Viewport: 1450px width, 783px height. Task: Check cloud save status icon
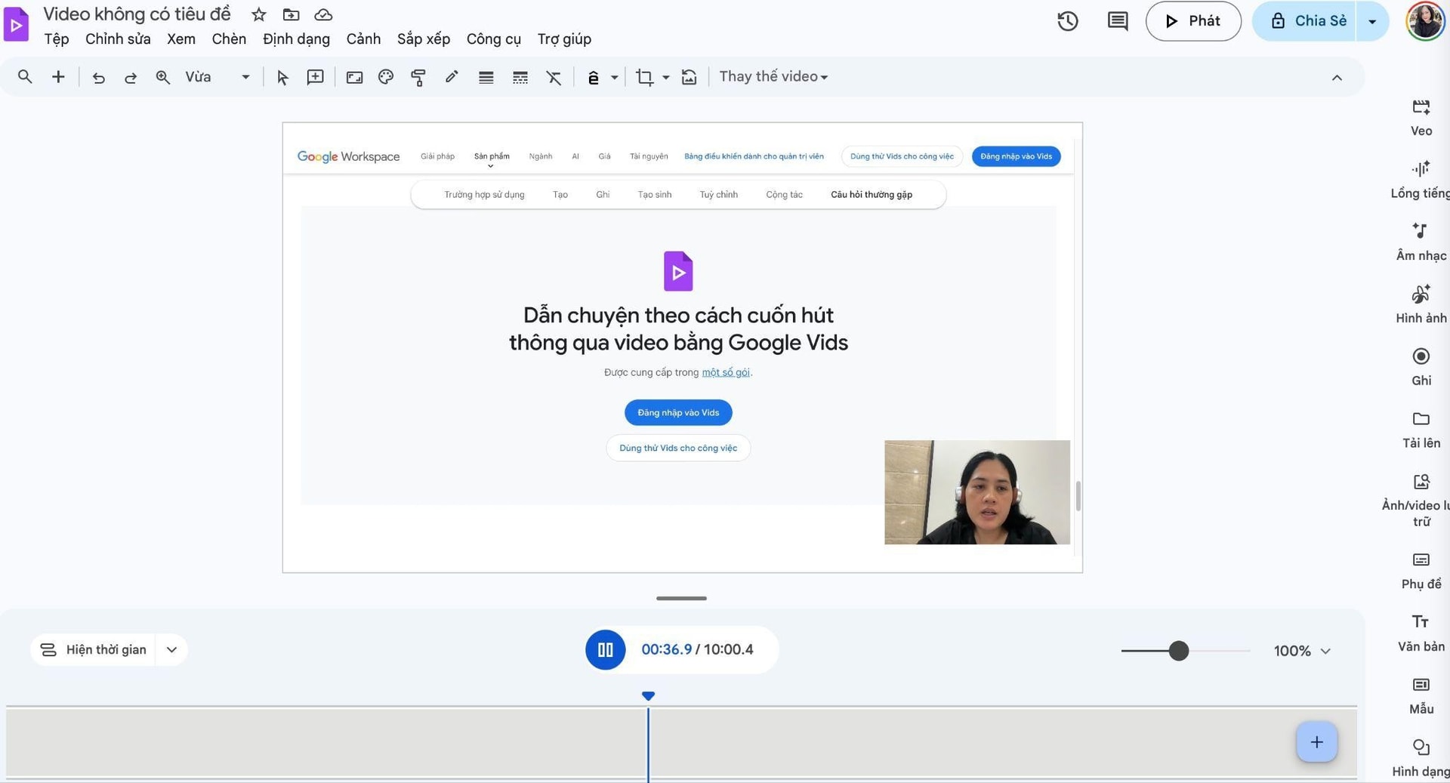(323, 14)
